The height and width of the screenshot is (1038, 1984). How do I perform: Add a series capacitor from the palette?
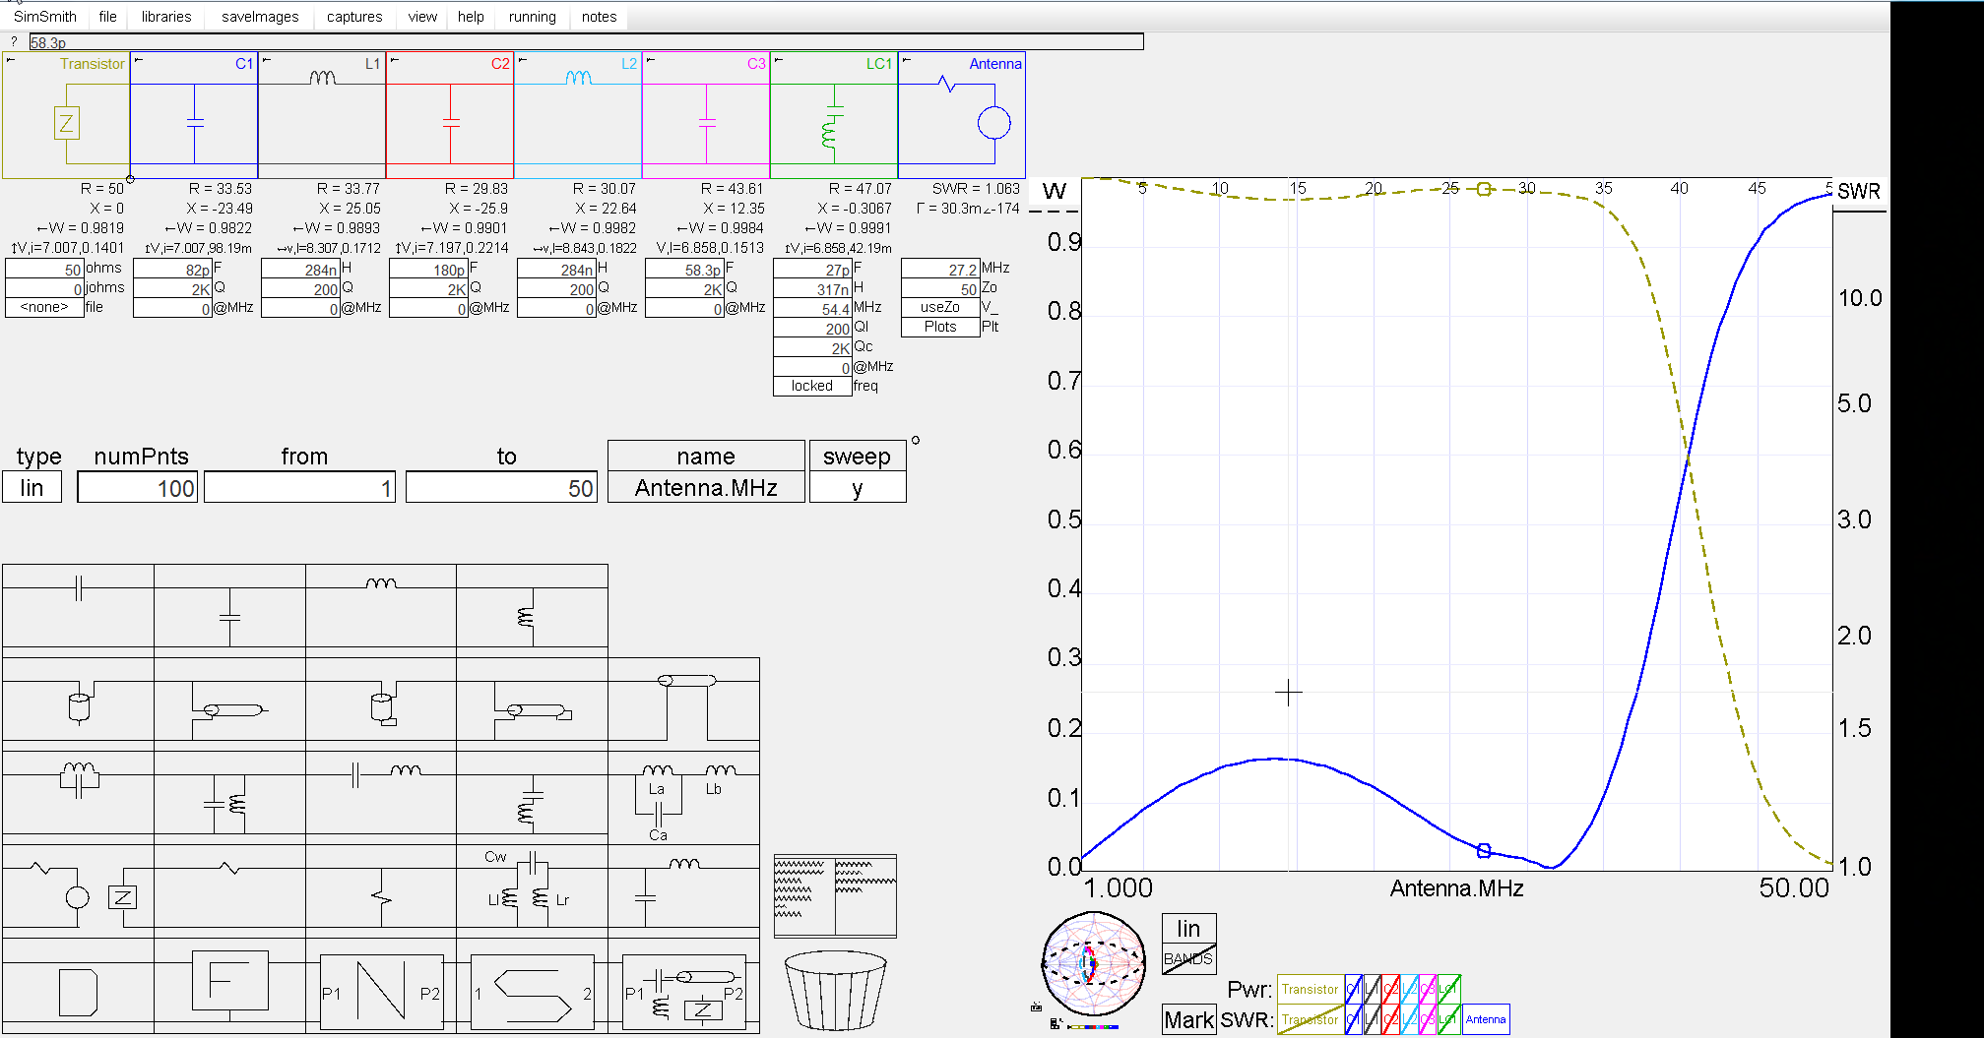(78, 604)
